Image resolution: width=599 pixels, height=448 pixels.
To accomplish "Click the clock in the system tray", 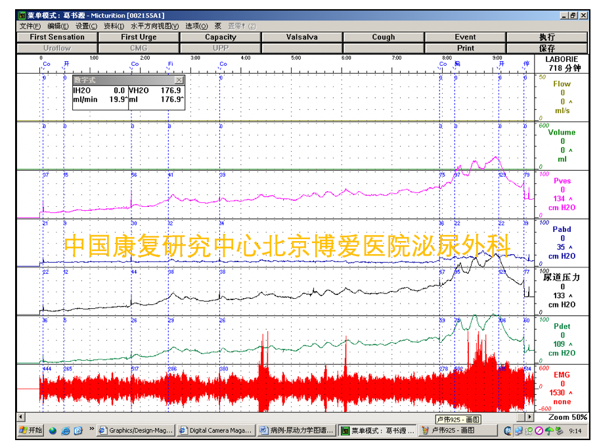I will click(575, 431).
